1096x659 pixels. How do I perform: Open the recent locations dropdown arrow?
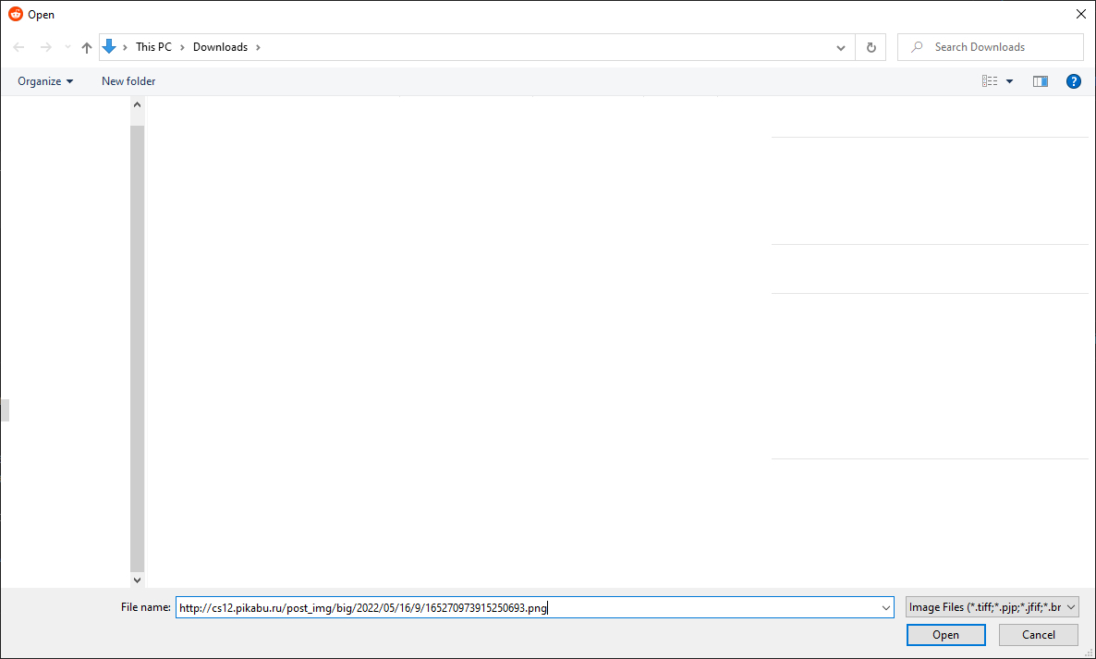(x=67, y=47)
